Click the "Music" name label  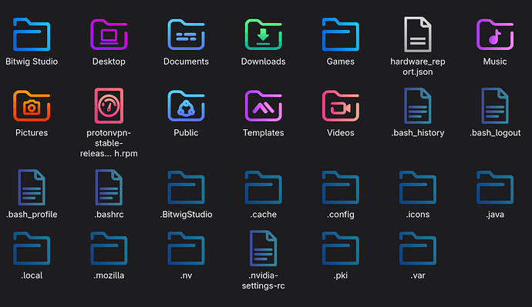pyautogui.click(x=495, y=62)
